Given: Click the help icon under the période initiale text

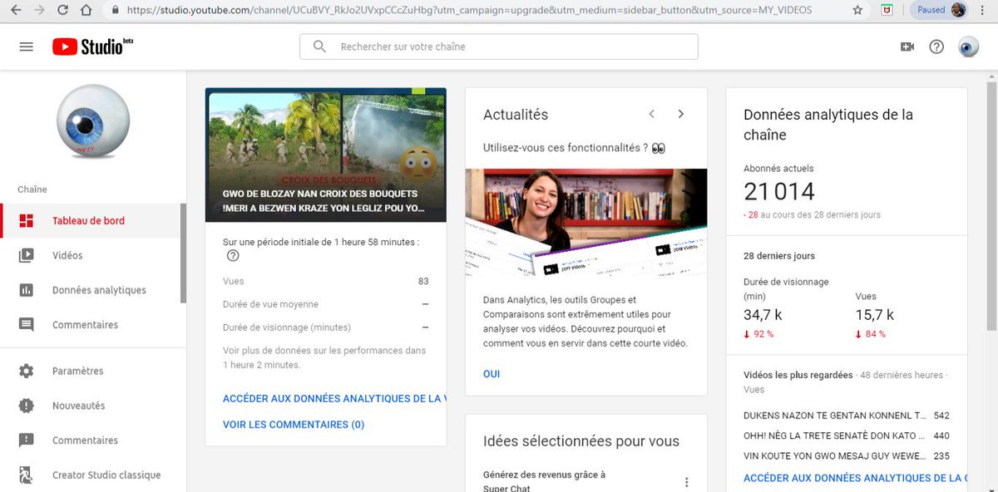Looking at the screenshot, I should point(233,256).
